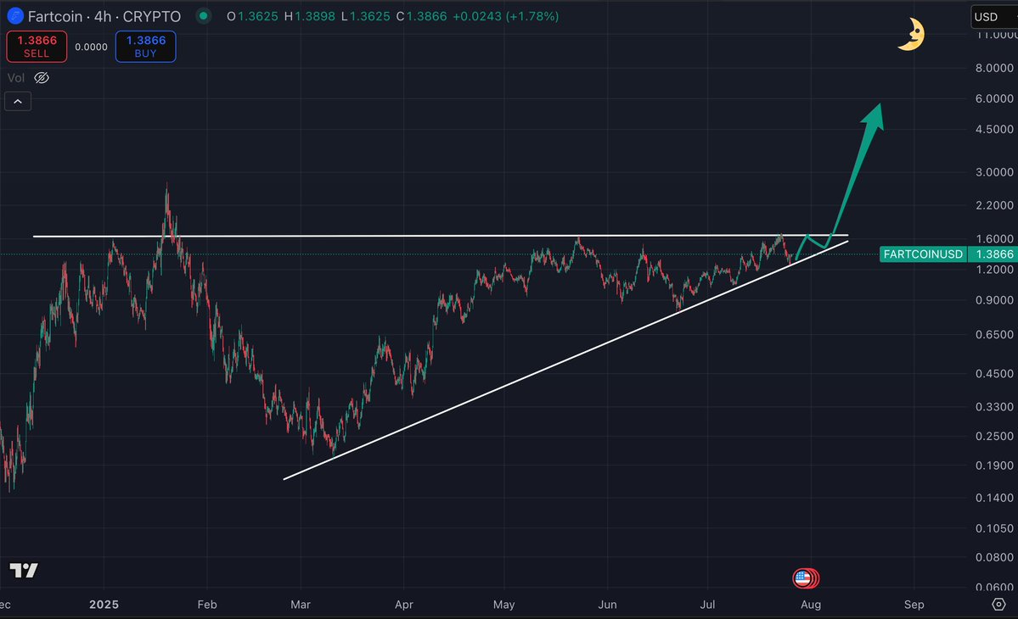
Task: Click the 1.2000 price axis label
Action: coord(994,269)
